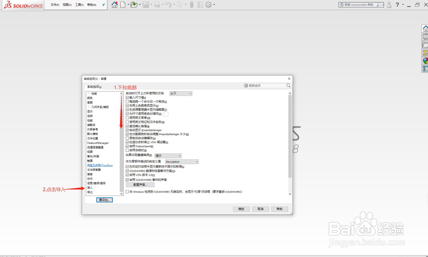Open View Palette icon in task pane

click(x=425, y=53)
